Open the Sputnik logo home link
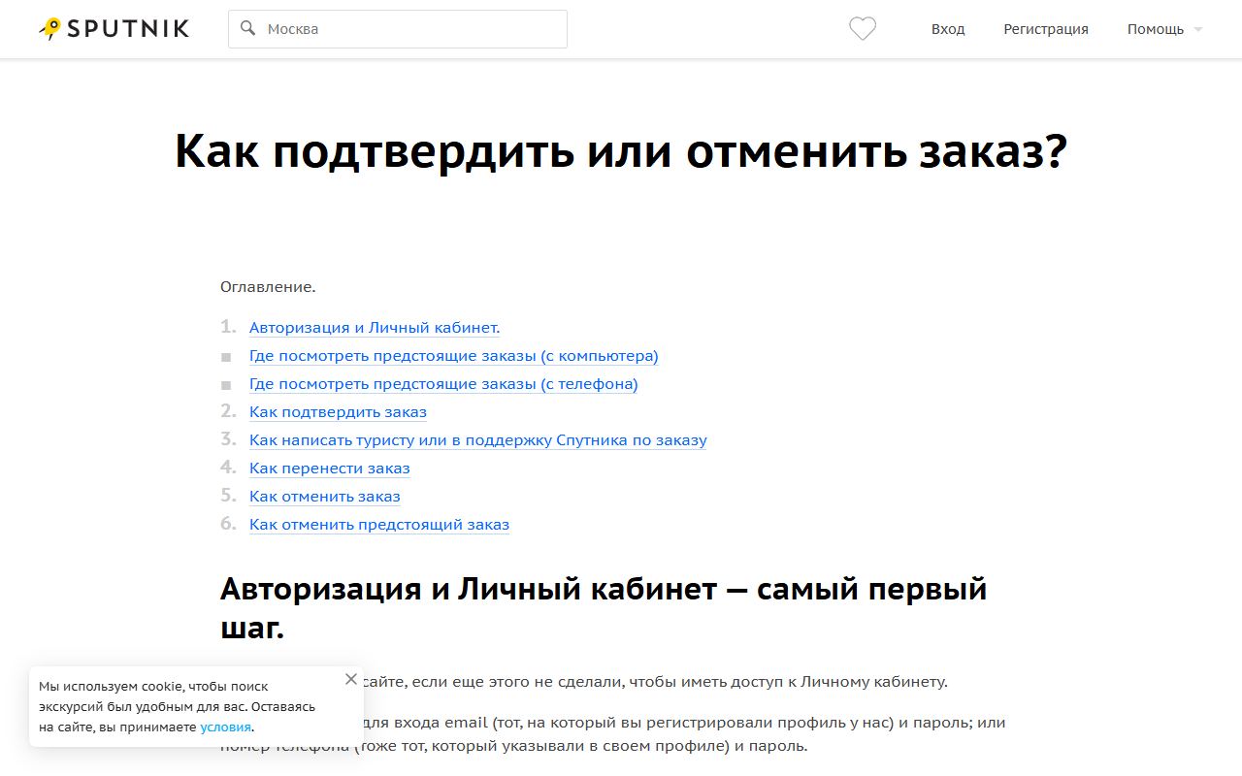 [x=114, y=29]
